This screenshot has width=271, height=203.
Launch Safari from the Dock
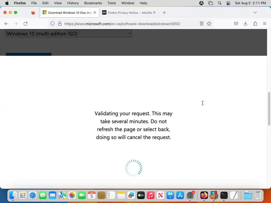pyautogui.click(x=33, y=195)
